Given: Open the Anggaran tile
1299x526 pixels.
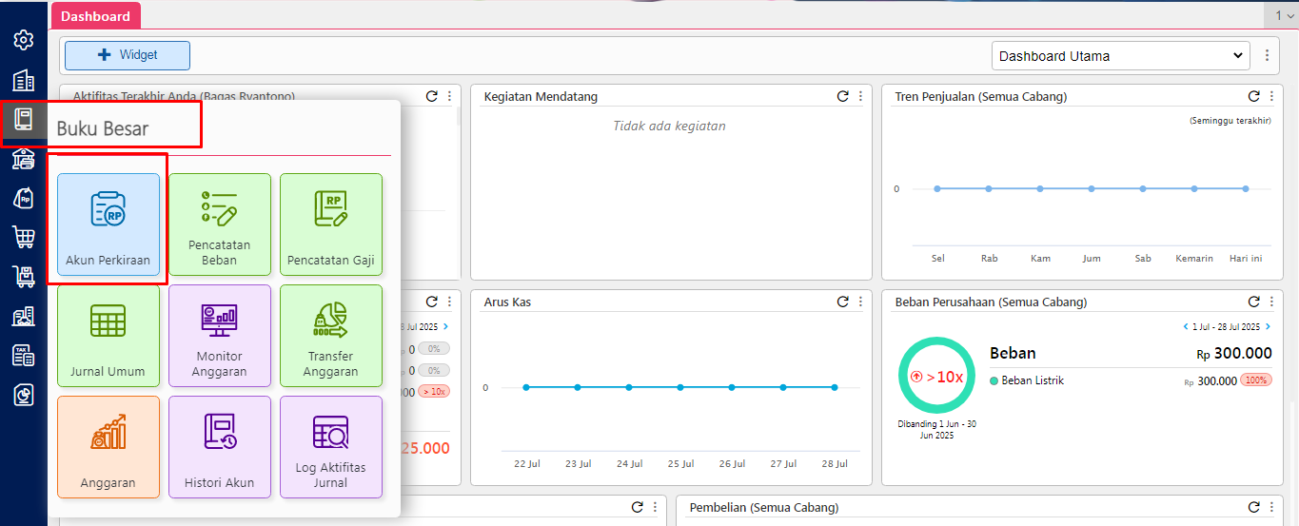Looking at the screenshot, I should (108, 447).
